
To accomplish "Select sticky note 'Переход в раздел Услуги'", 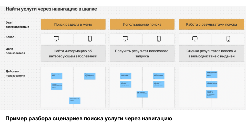I will [75, 100].
